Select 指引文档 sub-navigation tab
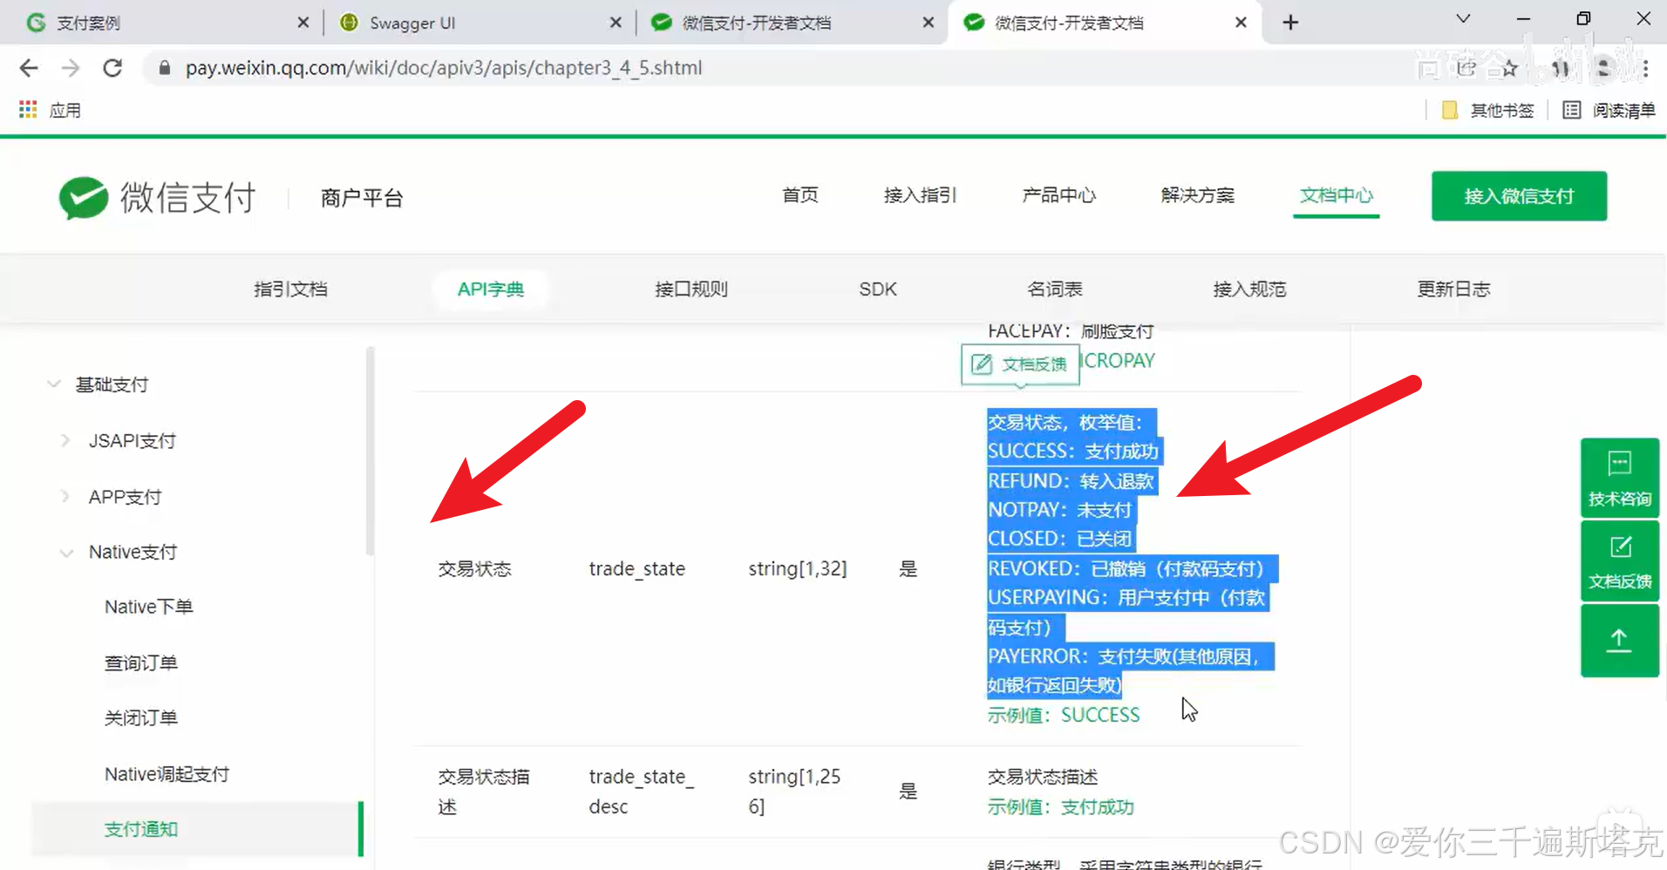Screen dimensions: 1667x870 tap(290, 289)
